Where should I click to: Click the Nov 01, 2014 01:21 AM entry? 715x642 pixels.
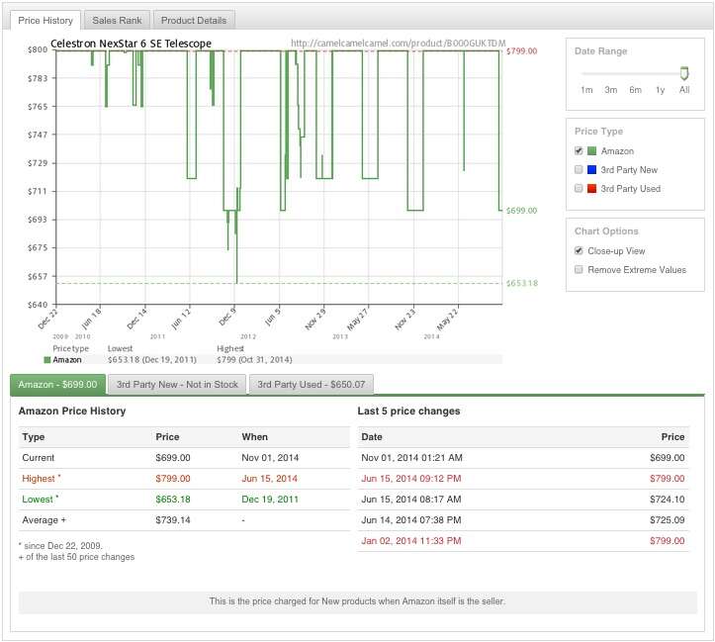click(x=411, y=457)
